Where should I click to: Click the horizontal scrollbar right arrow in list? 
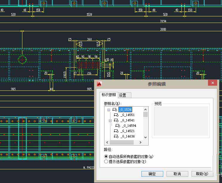140,143
